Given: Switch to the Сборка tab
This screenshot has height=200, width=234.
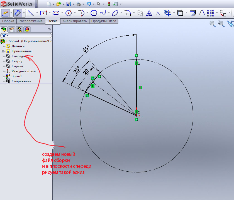Looking at the screenshot, I should click(8, 21).
